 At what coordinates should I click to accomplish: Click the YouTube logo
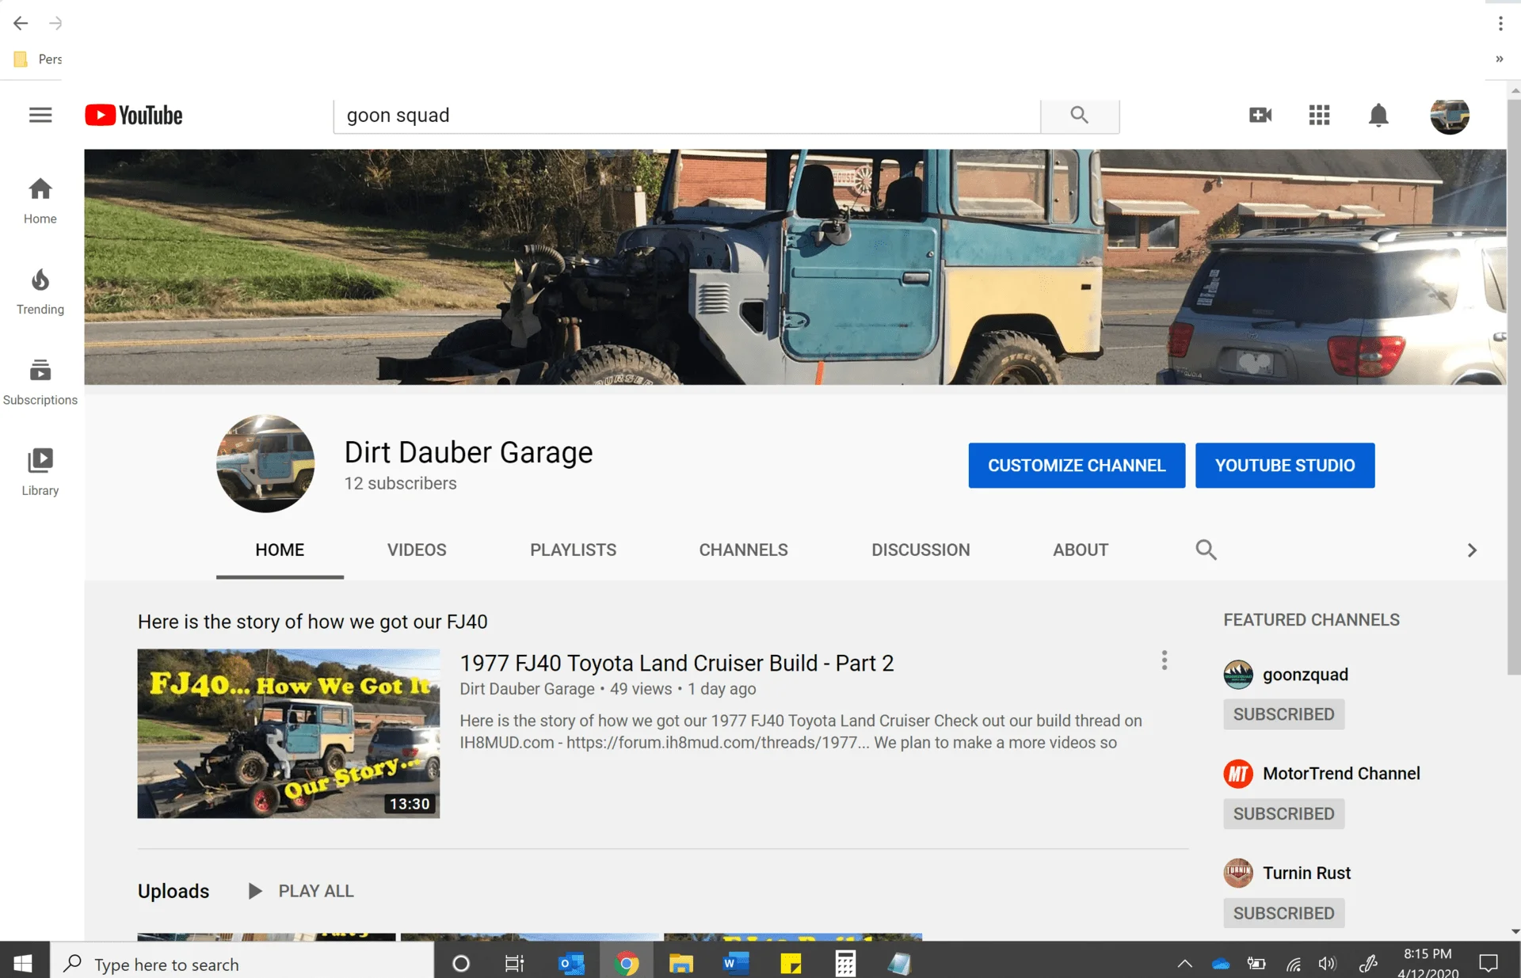point(134,116)
